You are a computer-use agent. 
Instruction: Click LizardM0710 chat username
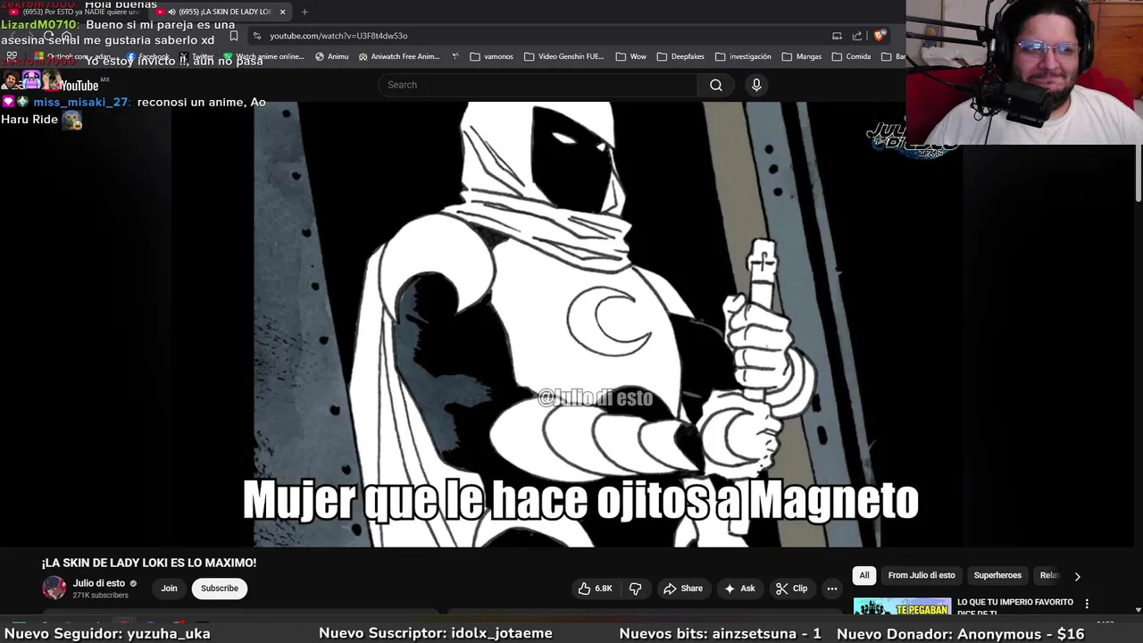39,25
